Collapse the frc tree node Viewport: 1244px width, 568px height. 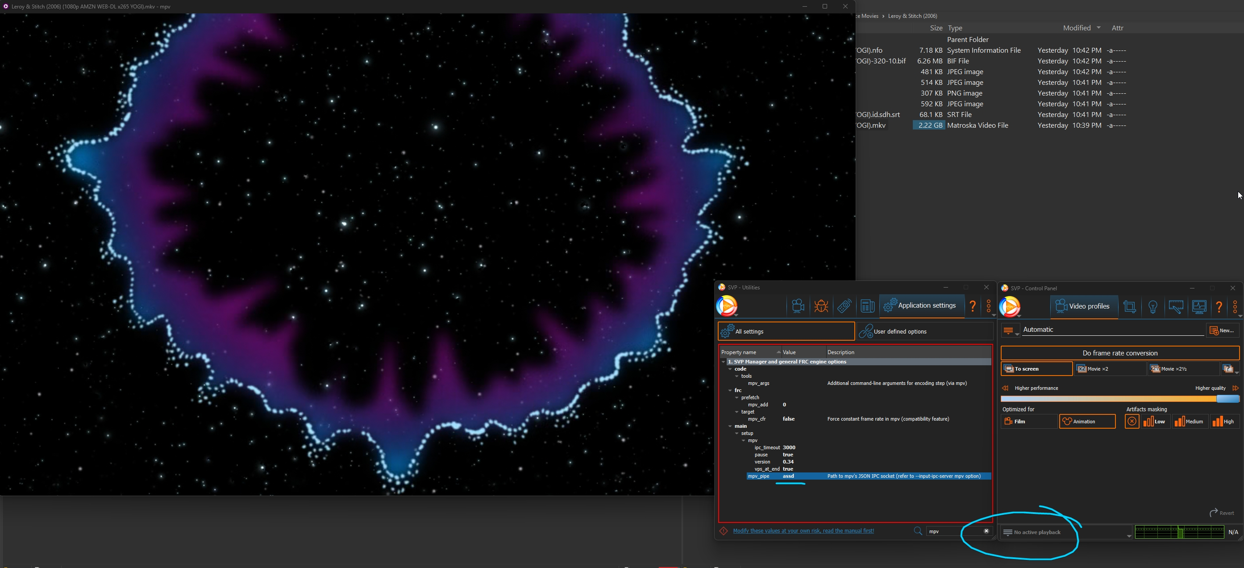pyautogui.click(x=730, y=390)
